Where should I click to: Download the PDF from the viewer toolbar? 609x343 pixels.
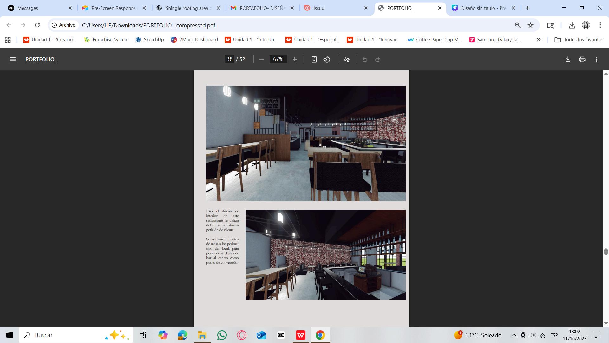point(568,59)
